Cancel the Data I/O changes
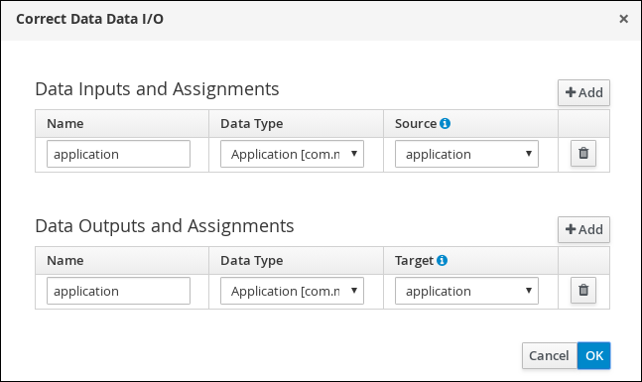This screenshot has height=382, width=642. click(x=550, y=355)
